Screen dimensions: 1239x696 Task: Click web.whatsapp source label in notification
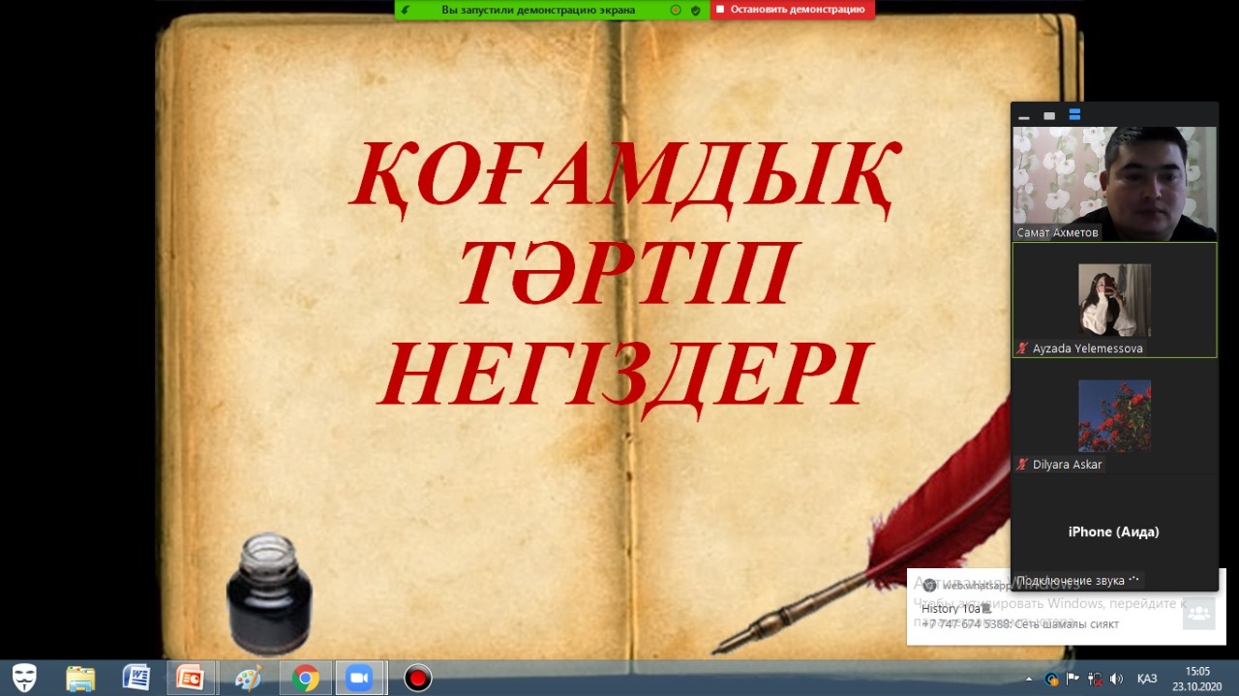[x=978, y=586]
